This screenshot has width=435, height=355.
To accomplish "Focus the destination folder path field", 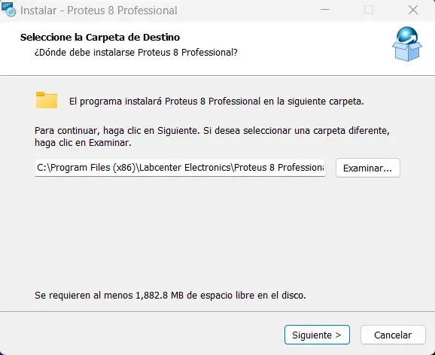I will pos(180,168).
